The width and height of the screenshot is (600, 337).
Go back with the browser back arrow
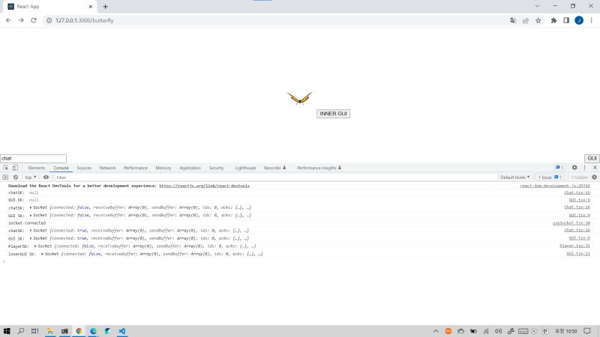pyautogui.click(x=8, y=20)
